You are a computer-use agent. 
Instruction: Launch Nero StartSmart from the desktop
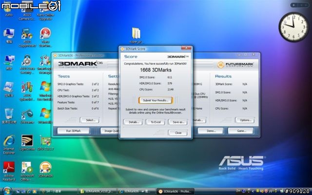click(x=45, y=38)
